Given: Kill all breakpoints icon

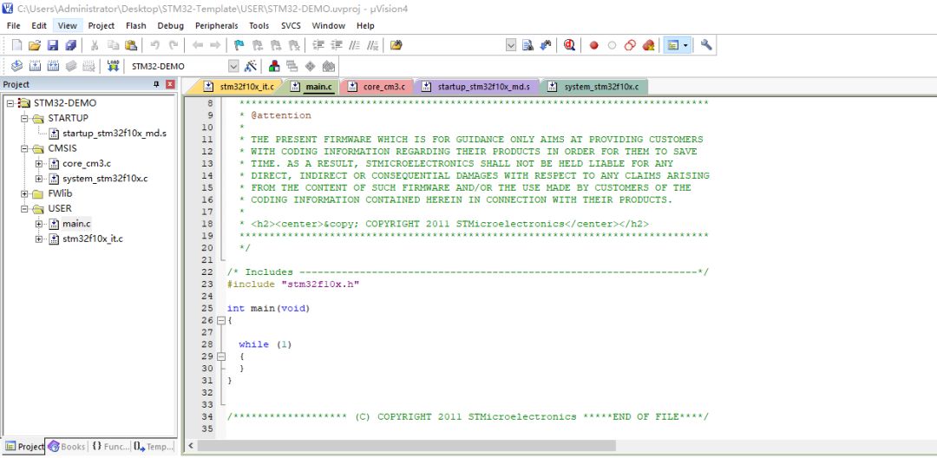Looking at the screenshot, I should click(648, 45).
